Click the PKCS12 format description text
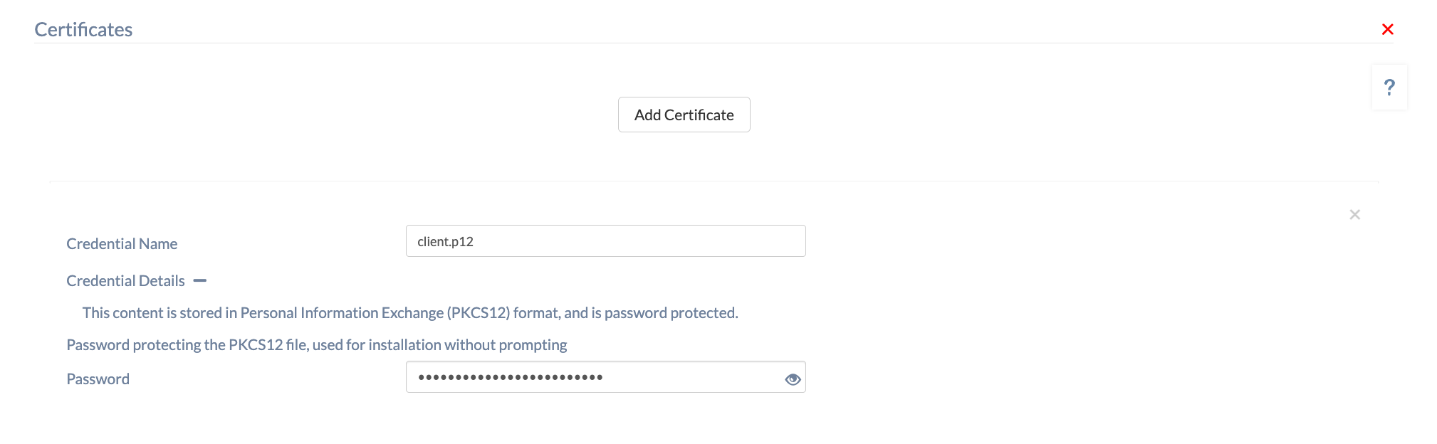Viewport: 1437px width, 444px height. coord(410,312)
